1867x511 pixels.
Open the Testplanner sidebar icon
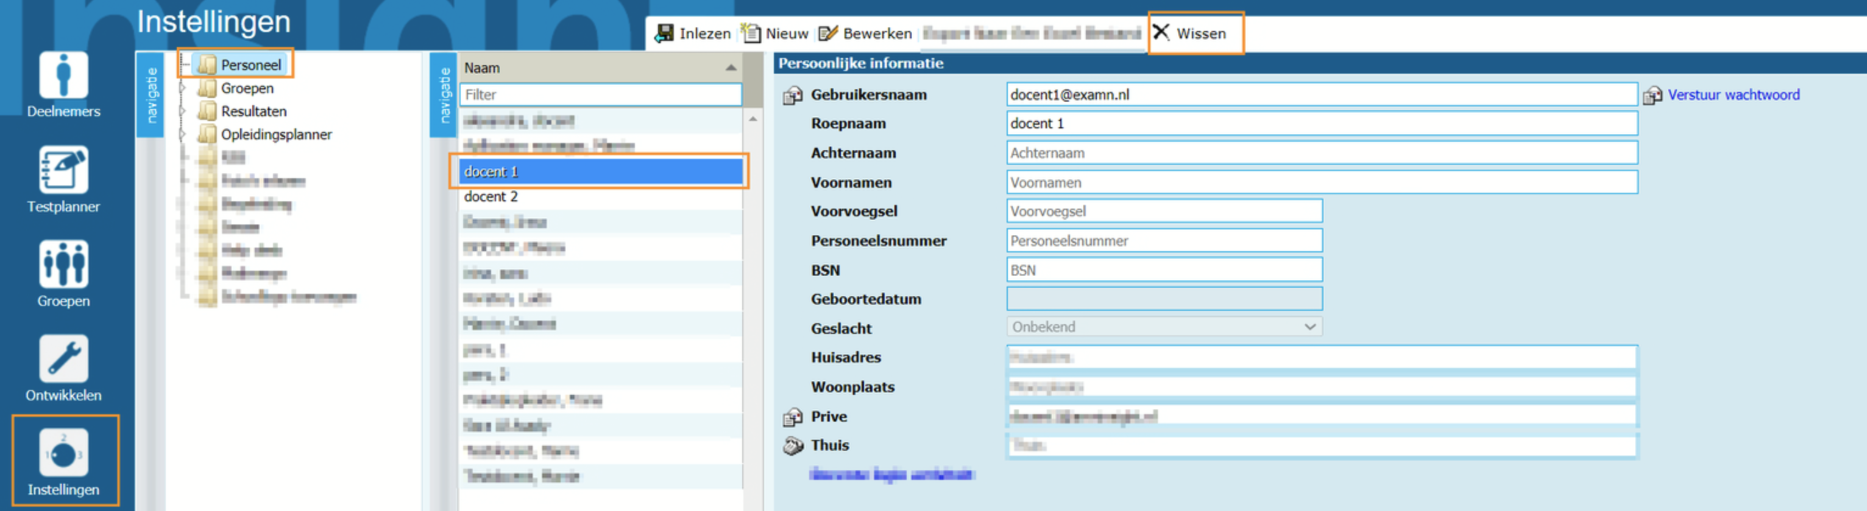pos(63,170)
